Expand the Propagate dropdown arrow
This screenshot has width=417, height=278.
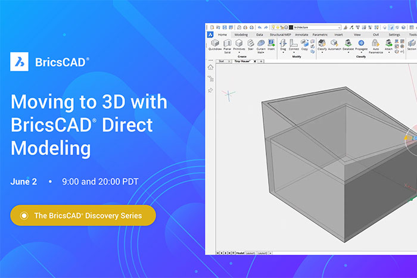pyautogui.click(x=361, y=52)
